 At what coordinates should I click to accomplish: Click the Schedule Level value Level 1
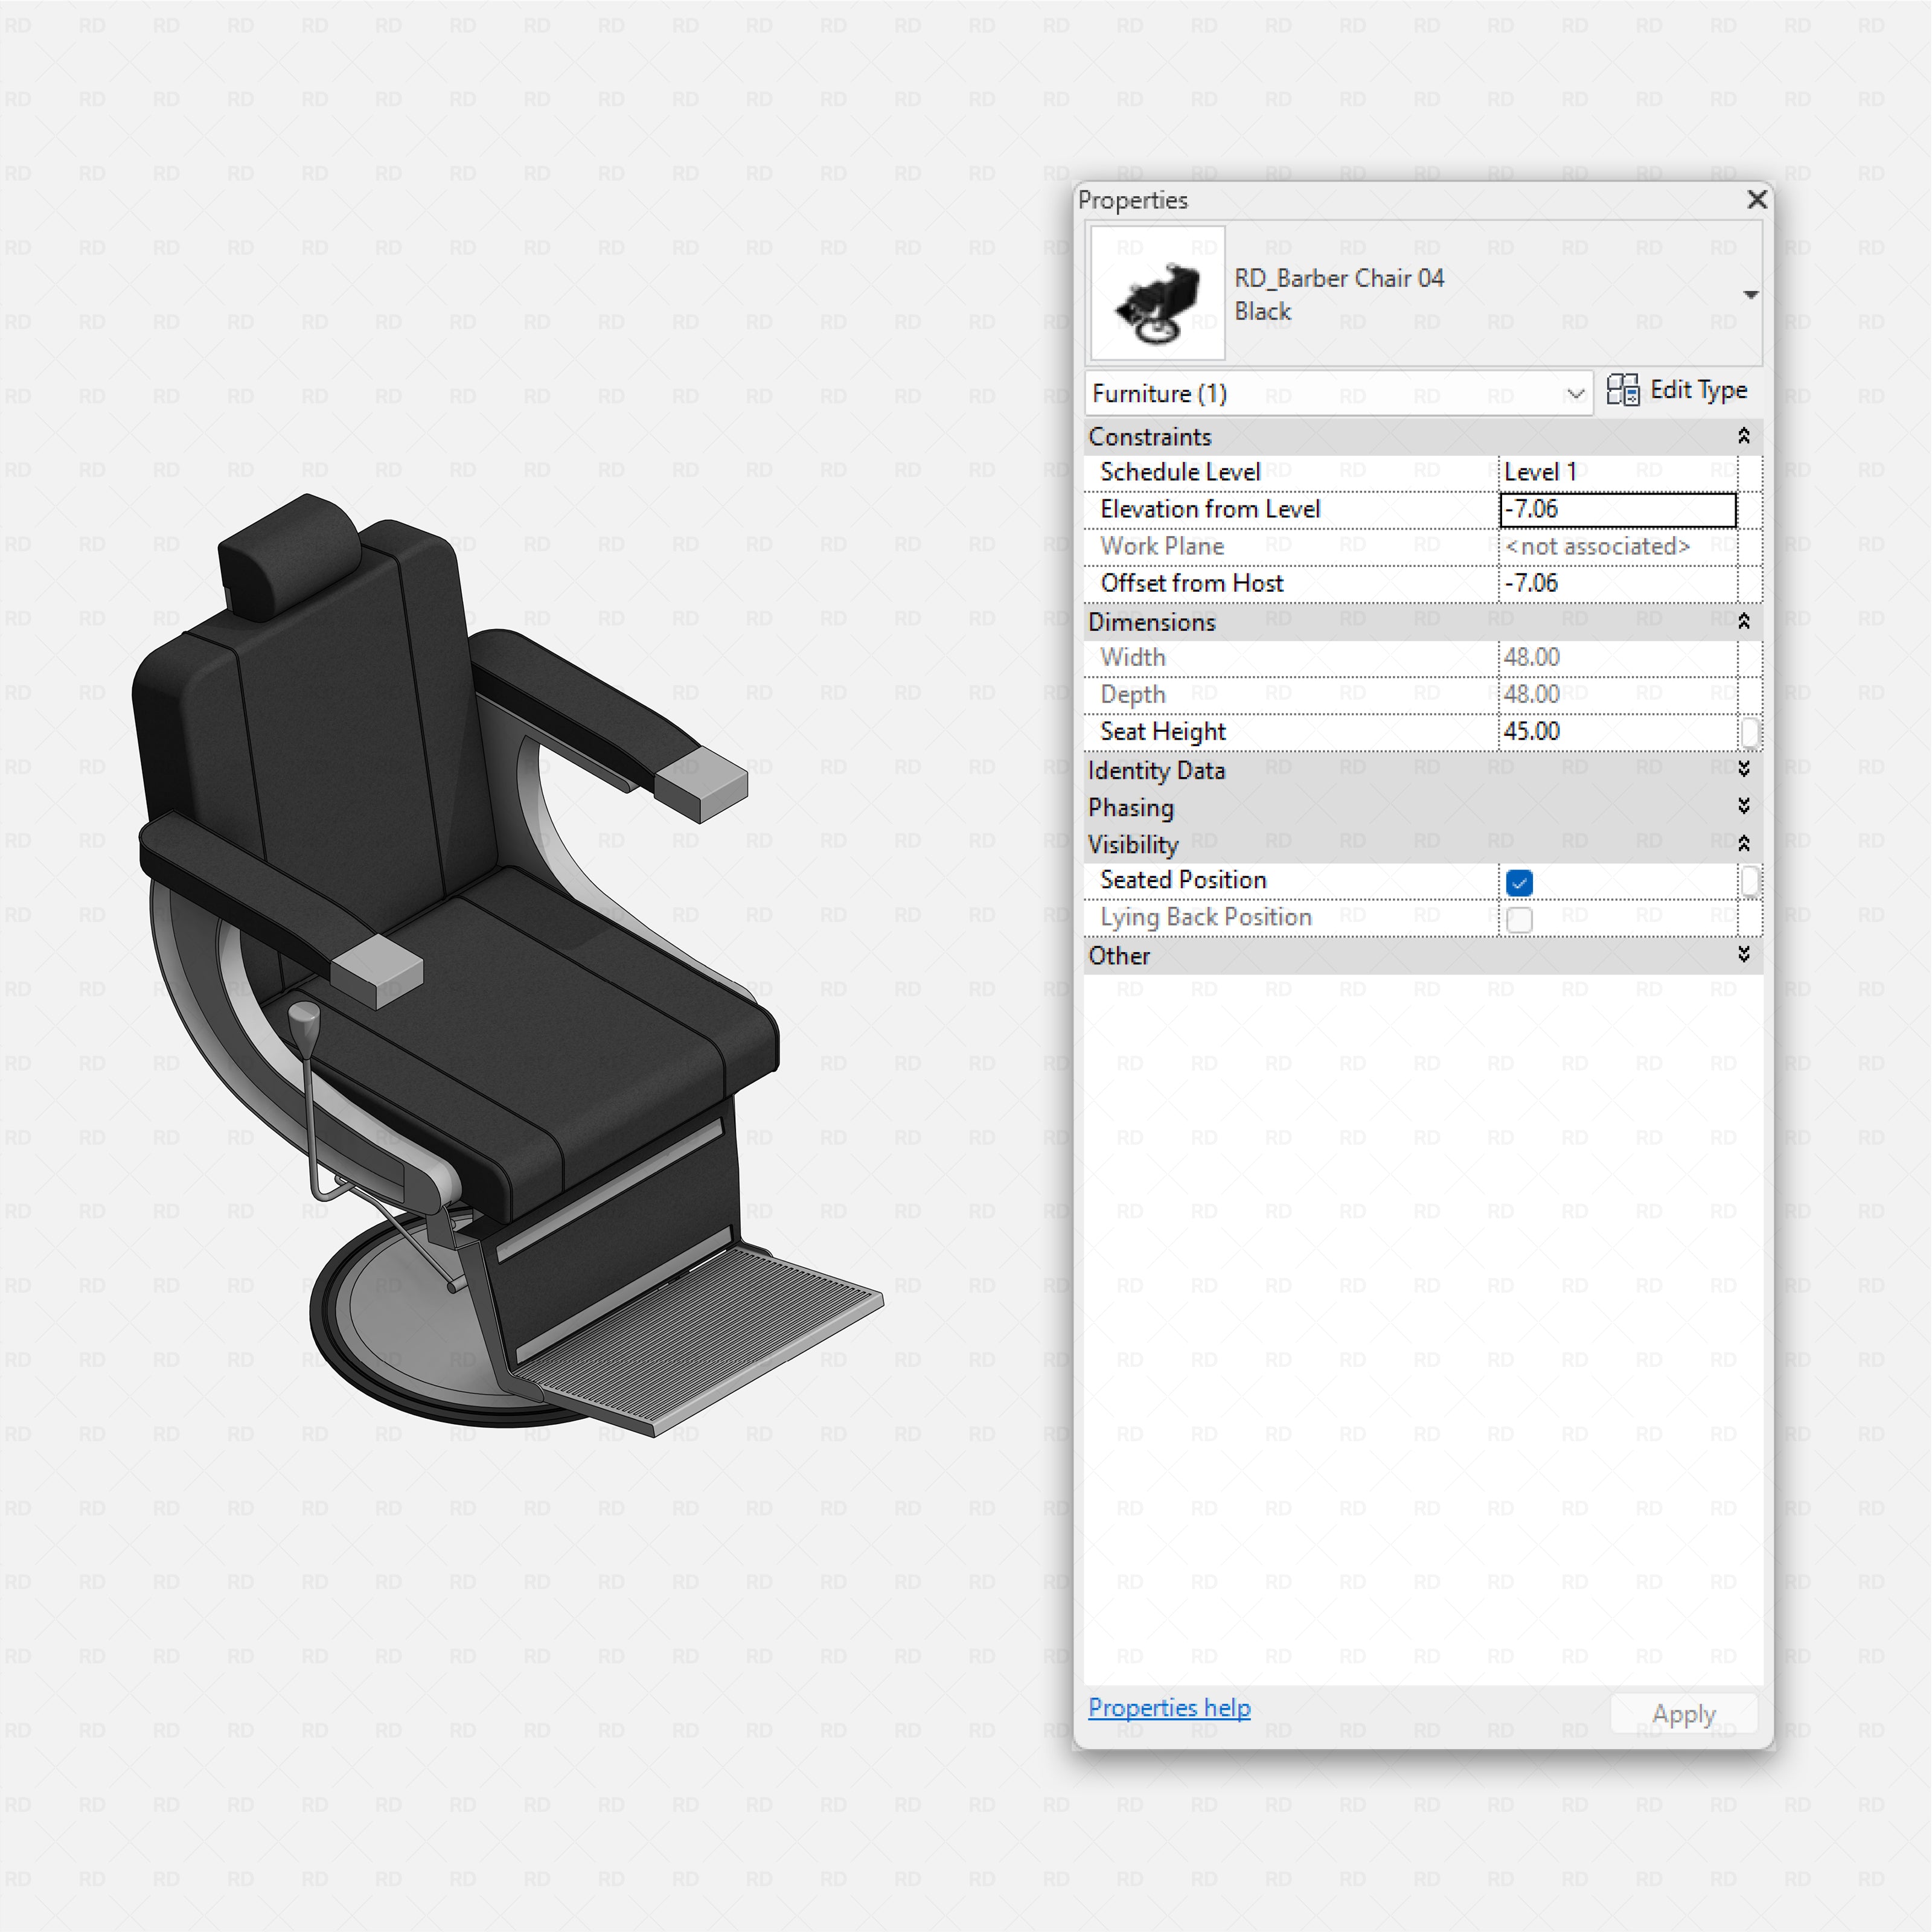[1617, 471]
